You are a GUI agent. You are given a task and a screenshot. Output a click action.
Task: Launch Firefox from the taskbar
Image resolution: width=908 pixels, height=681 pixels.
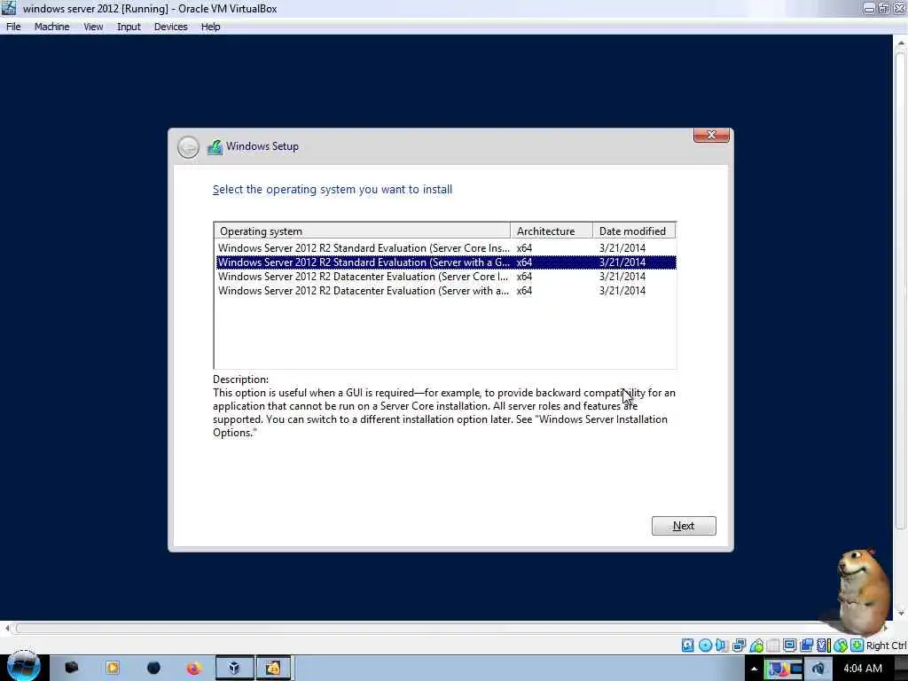[x=193, y=668]
